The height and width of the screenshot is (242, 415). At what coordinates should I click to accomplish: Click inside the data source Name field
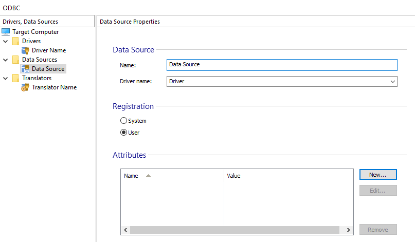[x=282, y=65]
